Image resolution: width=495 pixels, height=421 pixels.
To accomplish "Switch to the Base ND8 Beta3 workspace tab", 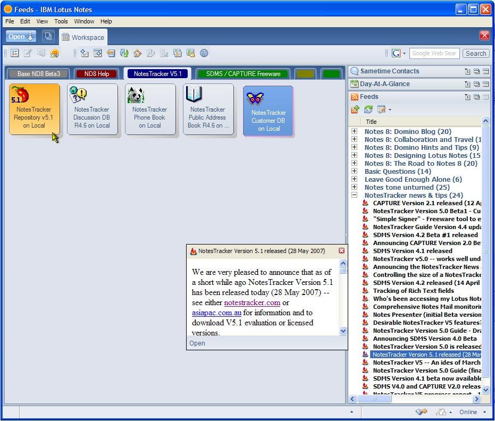I will (x=38, y=73).
